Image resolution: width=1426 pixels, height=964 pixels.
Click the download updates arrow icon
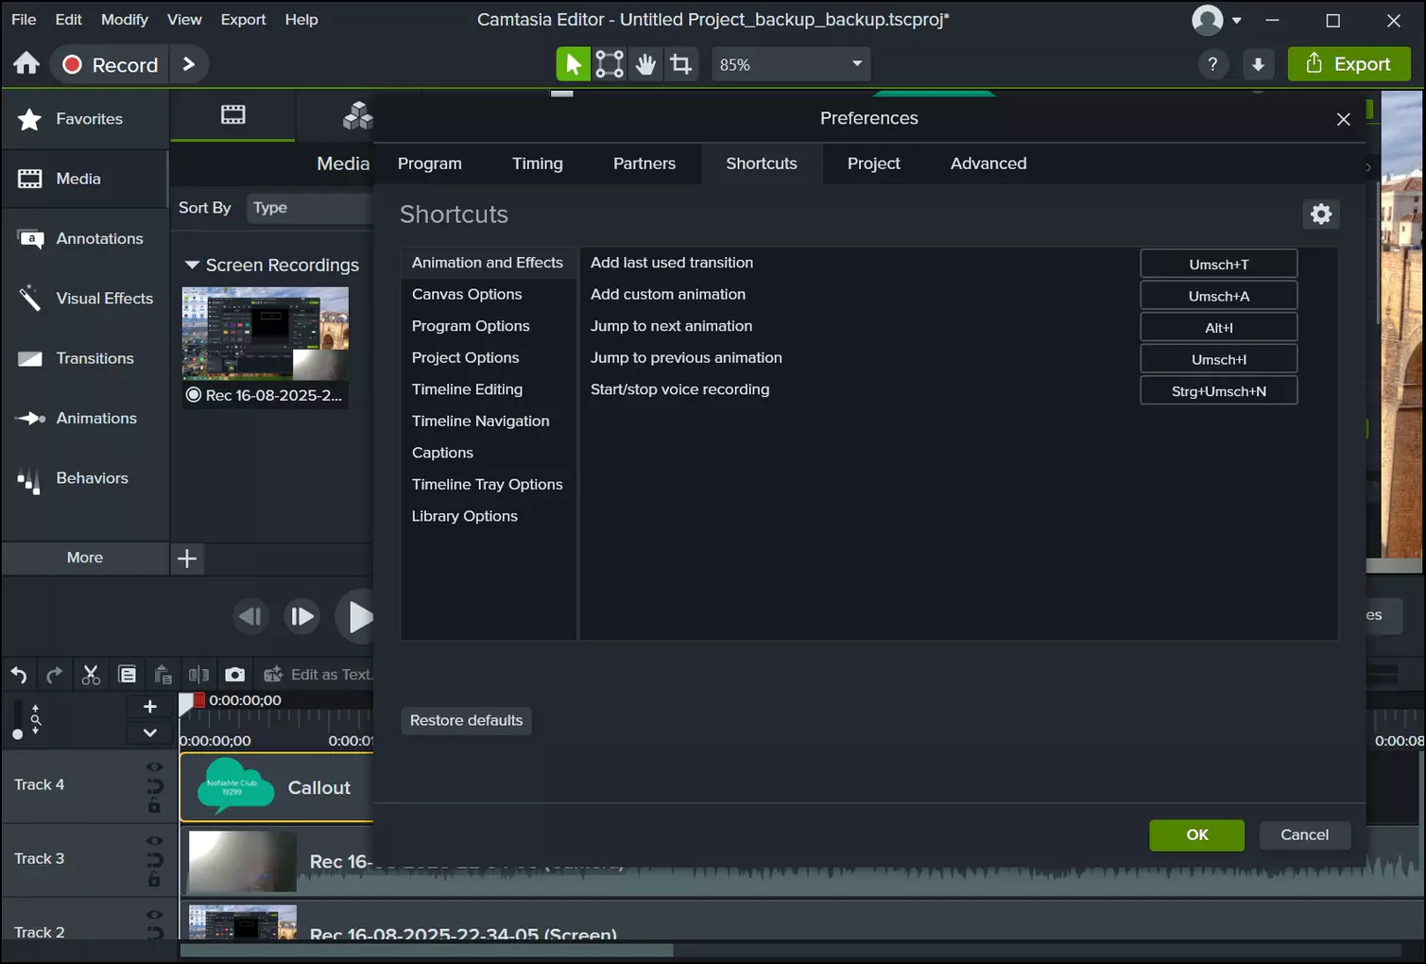[x=1258, y=64]
